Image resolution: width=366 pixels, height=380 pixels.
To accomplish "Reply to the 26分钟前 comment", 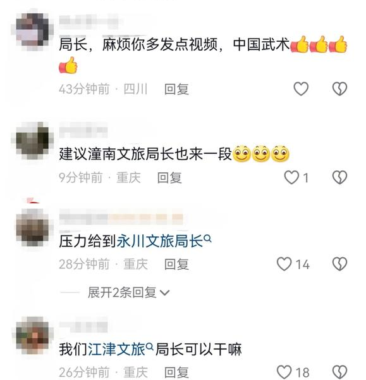I will tap(176, 372).
